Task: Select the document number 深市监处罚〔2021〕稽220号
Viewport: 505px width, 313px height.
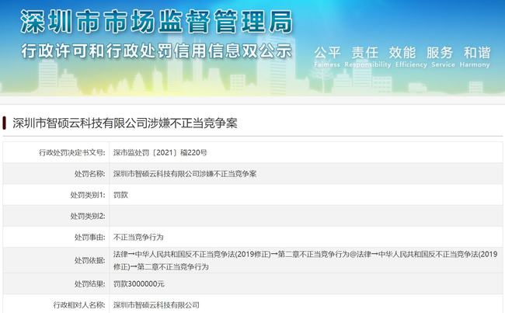Action: (160, 152)
